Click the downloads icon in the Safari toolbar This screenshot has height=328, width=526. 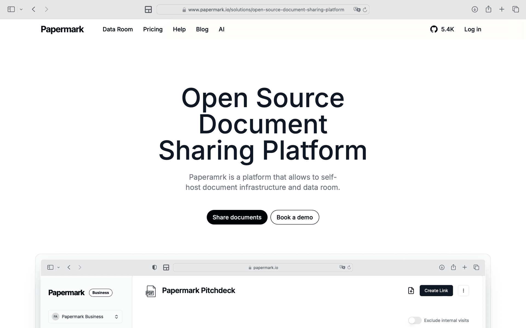point(474,9)
